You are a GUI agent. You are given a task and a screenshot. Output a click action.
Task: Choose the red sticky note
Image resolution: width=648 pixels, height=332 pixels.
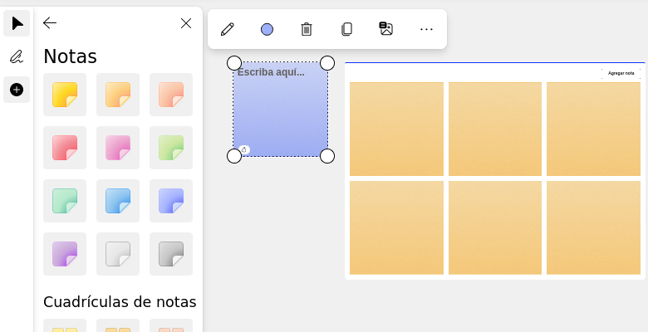click(65, 148)
